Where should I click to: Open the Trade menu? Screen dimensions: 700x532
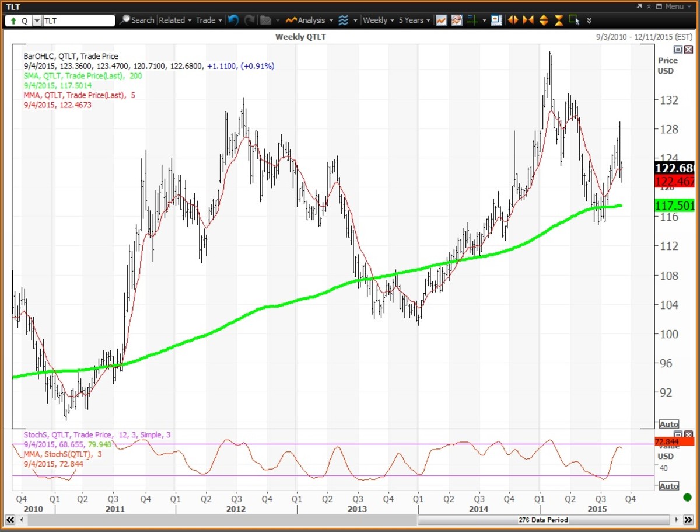coord(209,20)
